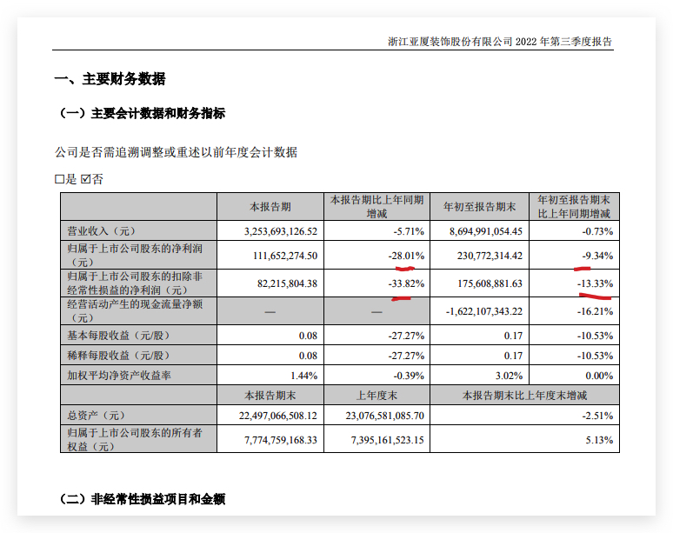
Task: Select column header 本报告期末
Action: pos(270,396)
